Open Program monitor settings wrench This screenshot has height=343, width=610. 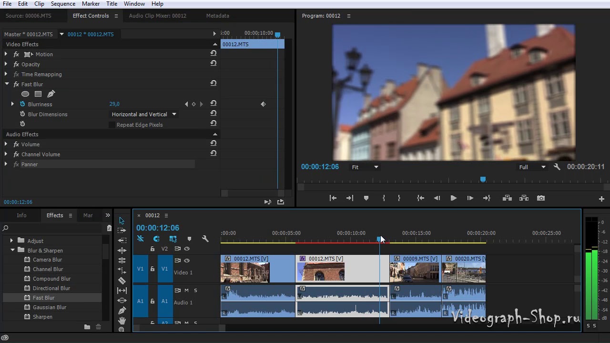(x=557, y=167)
